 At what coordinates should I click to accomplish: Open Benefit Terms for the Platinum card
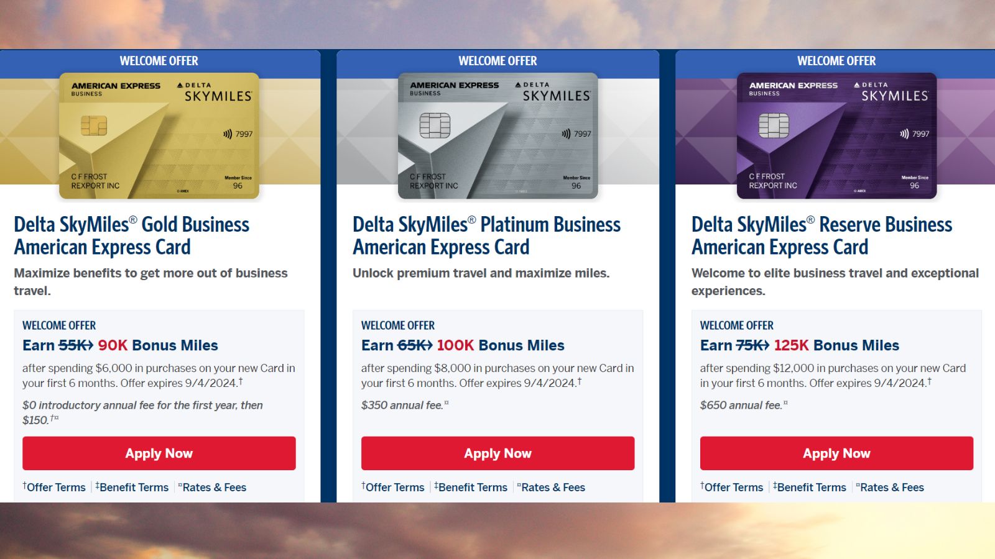pyautogui.click(x=471, y=487)
